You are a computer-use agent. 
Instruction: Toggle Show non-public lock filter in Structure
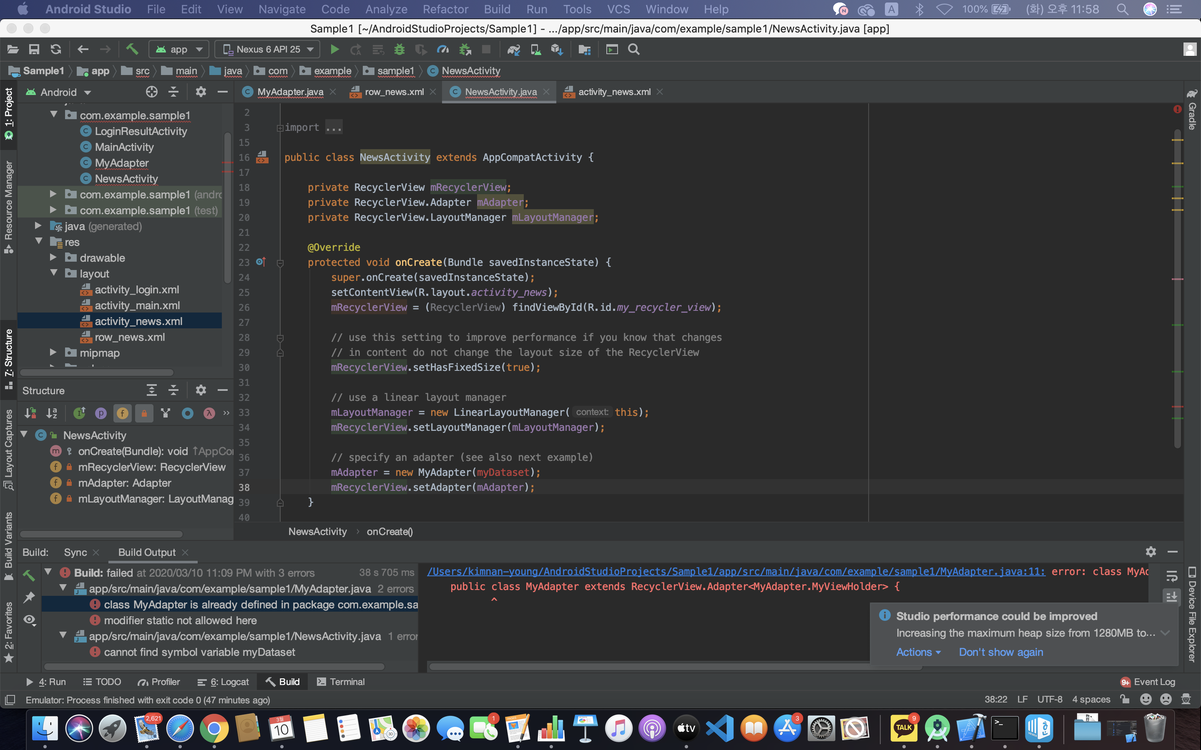144,413
